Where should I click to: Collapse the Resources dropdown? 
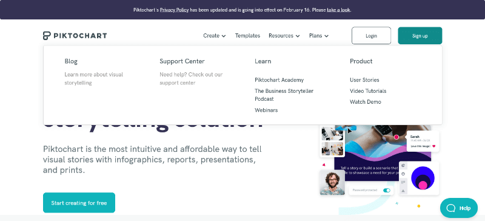coord(284,36)
